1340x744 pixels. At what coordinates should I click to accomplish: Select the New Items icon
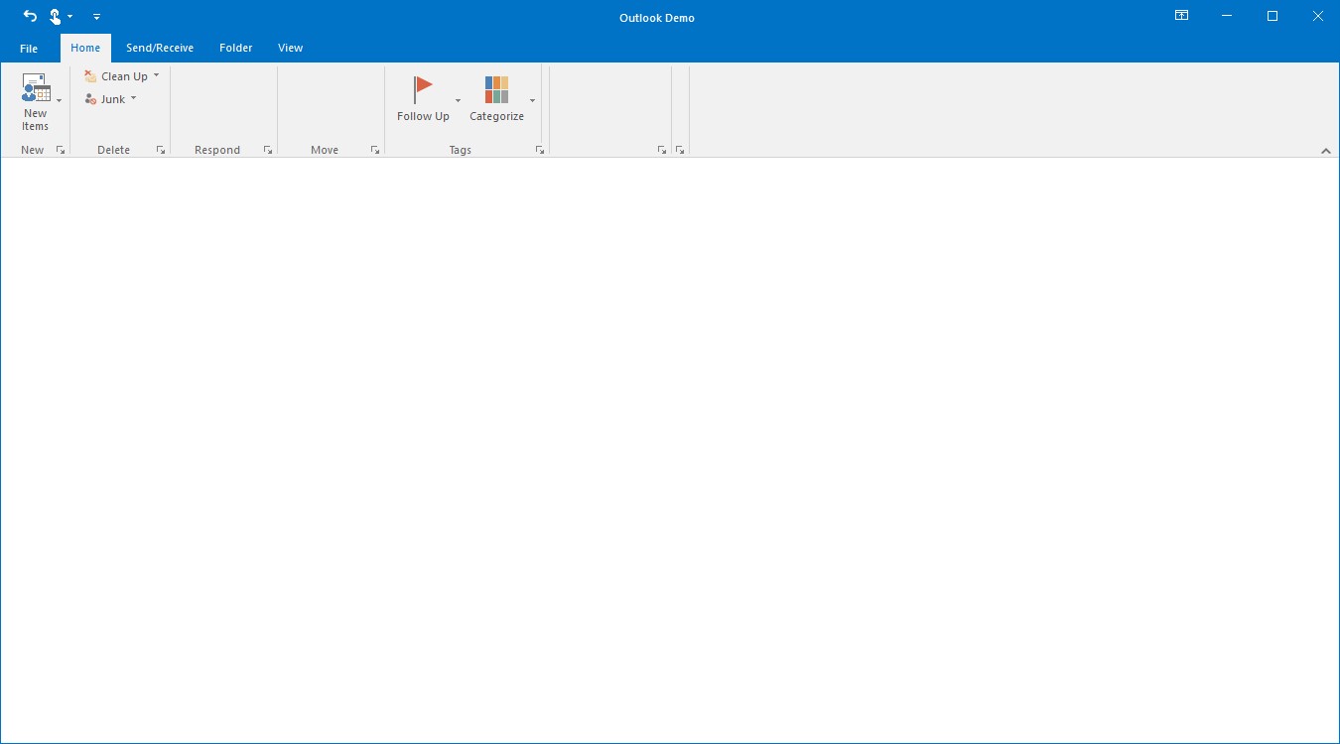pos(36,87)
